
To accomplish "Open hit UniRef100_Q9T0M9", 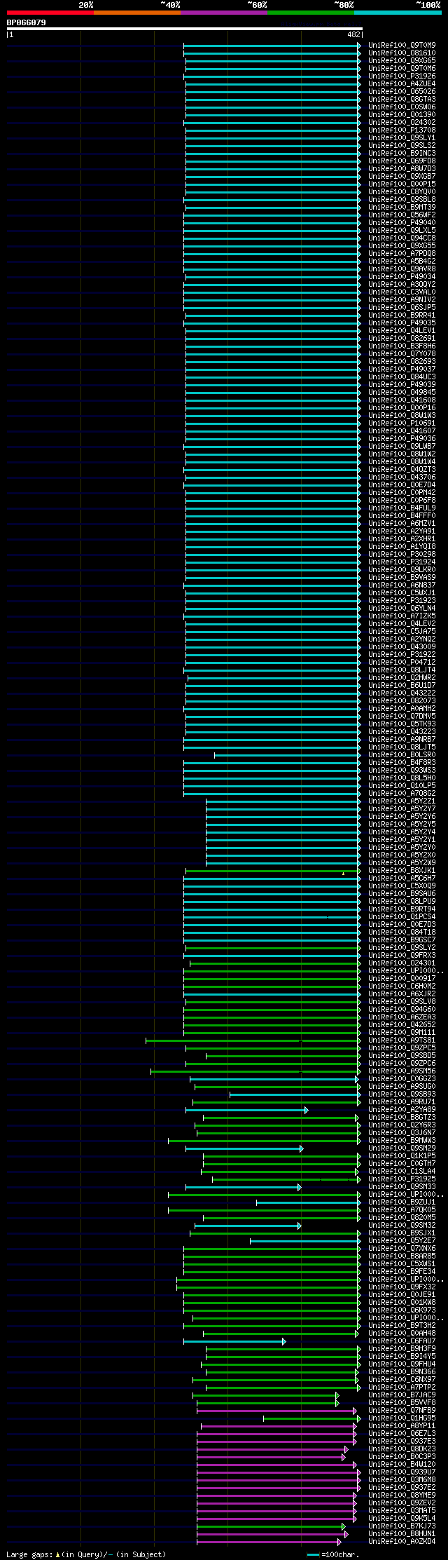I will (402, 45).
